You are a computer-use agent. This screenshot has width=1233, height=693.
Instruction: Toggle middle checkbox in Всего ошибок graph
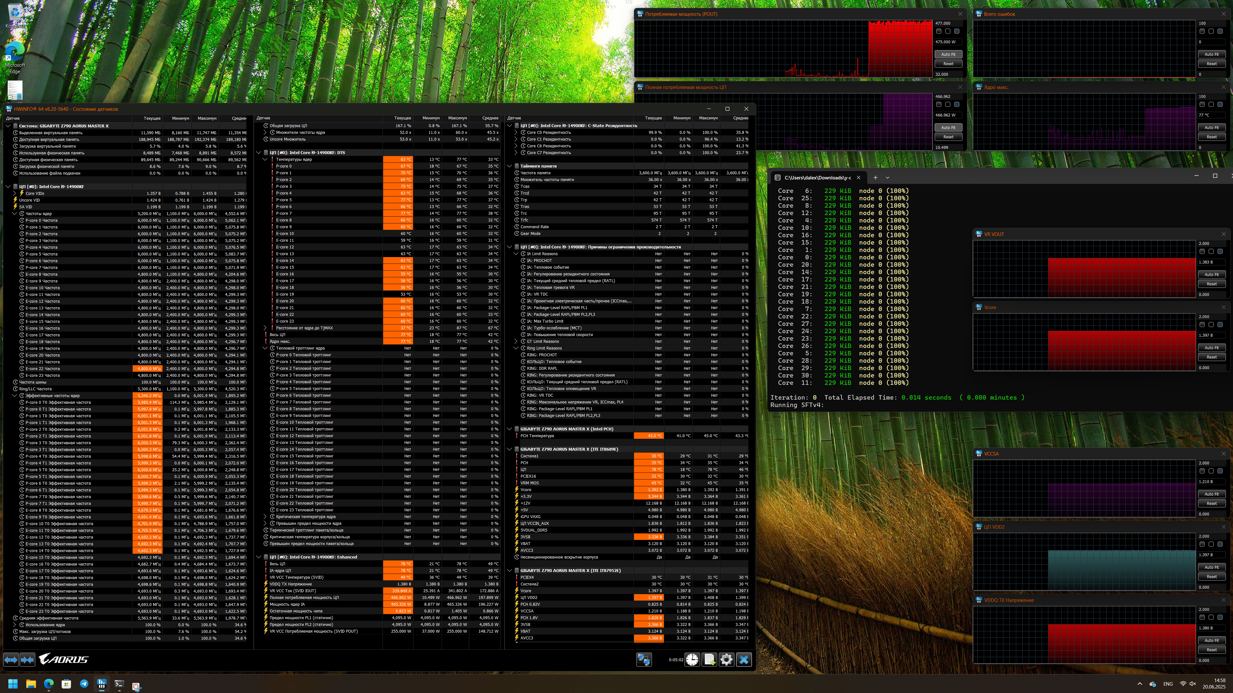point(1211,31)
